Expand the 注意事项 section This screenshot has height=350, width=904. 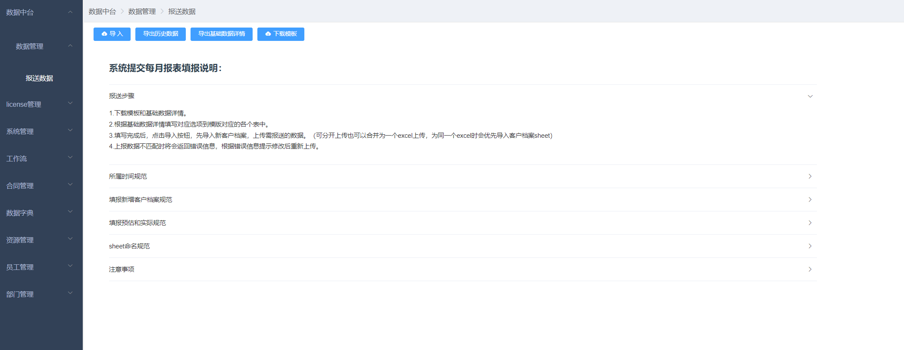463,269
